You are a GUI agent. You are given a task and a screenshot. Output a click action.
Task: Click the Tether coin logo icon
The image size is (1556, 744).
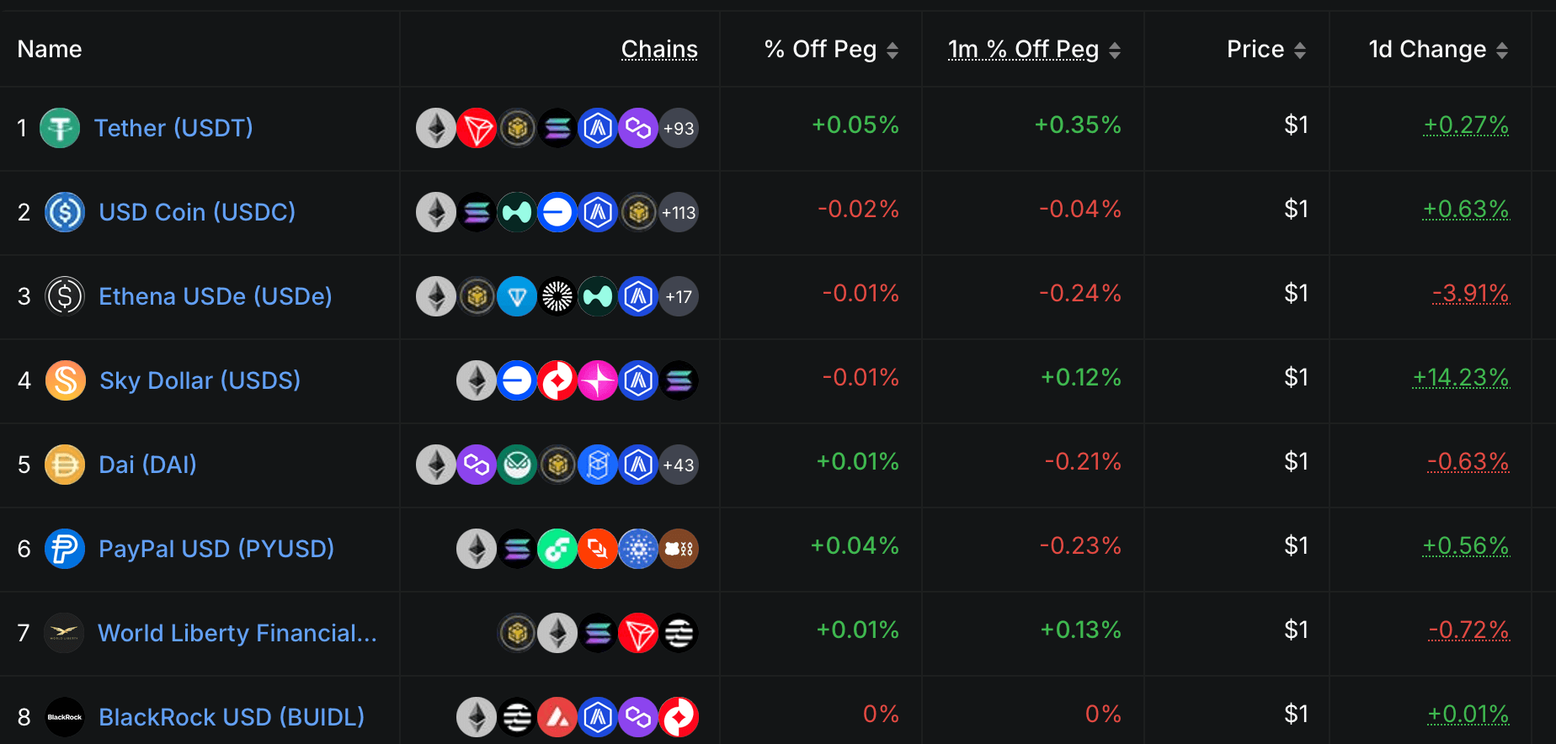60,128
